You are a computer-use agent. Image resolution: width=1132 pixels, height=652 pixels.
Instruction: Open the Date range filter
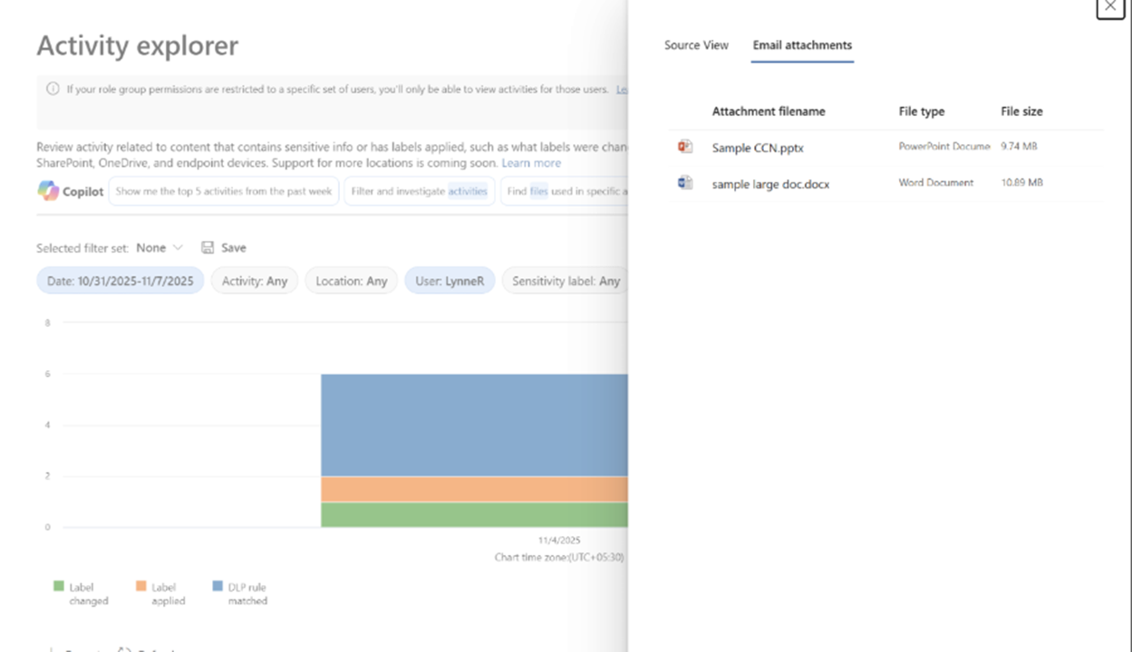point(121,282)
